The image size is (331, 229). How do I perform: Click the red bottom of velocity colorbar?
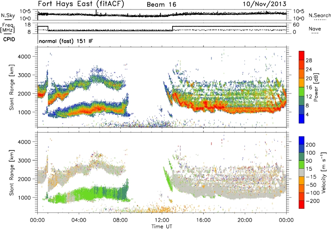click(302, 205)
